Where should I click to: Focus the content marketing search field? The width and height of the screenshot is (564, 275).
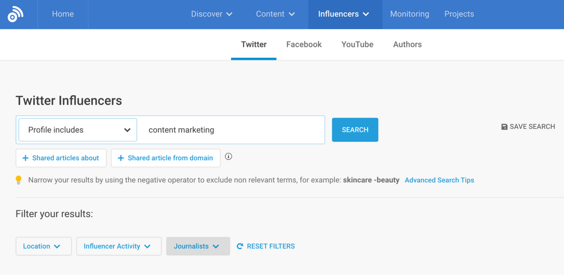click(x=231, y=130)
